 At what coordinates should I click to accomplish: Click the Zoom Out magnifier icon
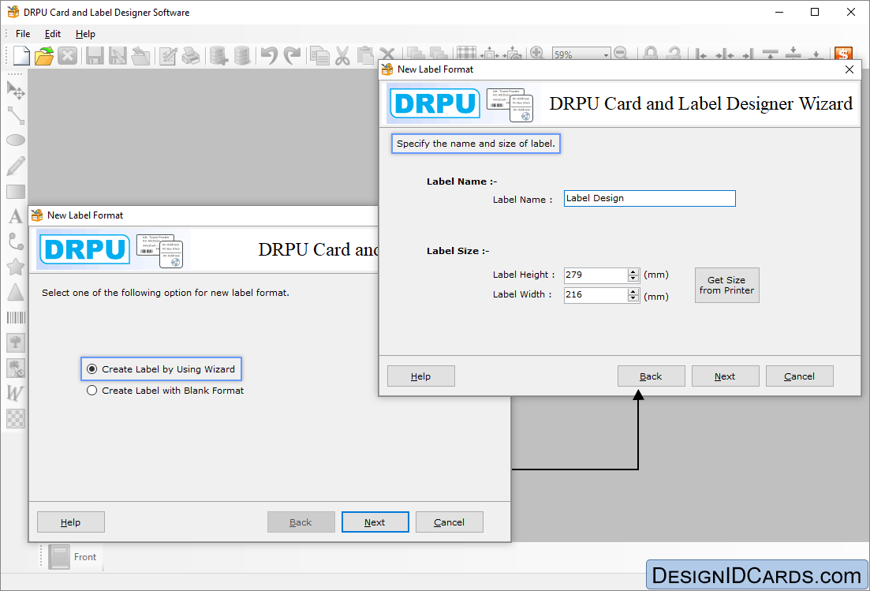[621, 54]
